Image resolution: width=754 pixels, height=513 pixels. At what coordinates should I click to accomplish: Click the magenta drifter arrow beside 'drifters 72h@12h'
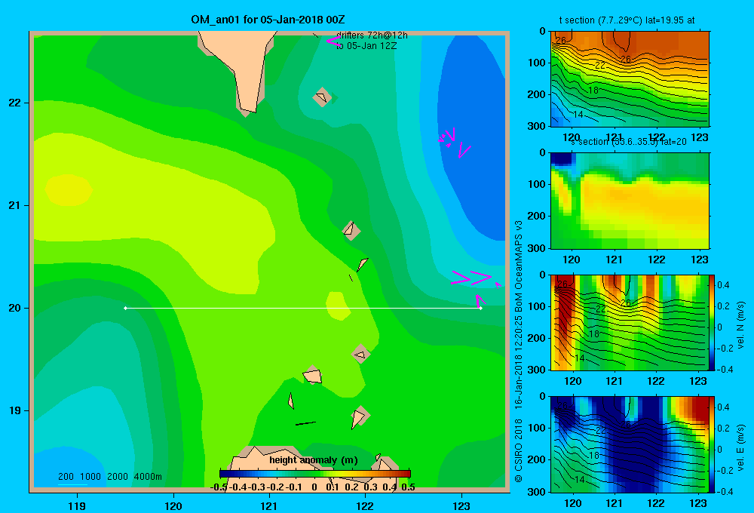click(x=333, y=41)
